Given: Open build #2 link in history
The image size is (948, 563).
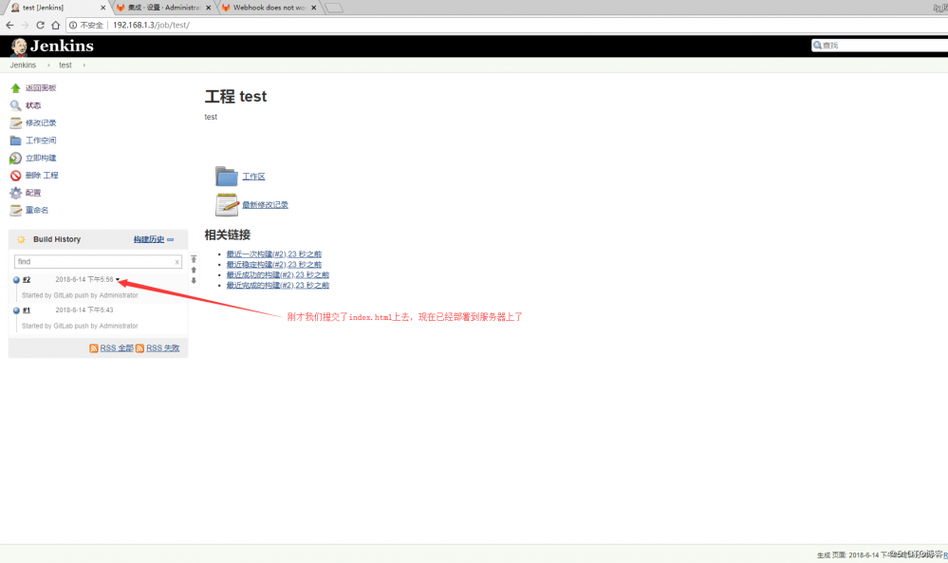Looking at the screenshot, I should point(27,280).
